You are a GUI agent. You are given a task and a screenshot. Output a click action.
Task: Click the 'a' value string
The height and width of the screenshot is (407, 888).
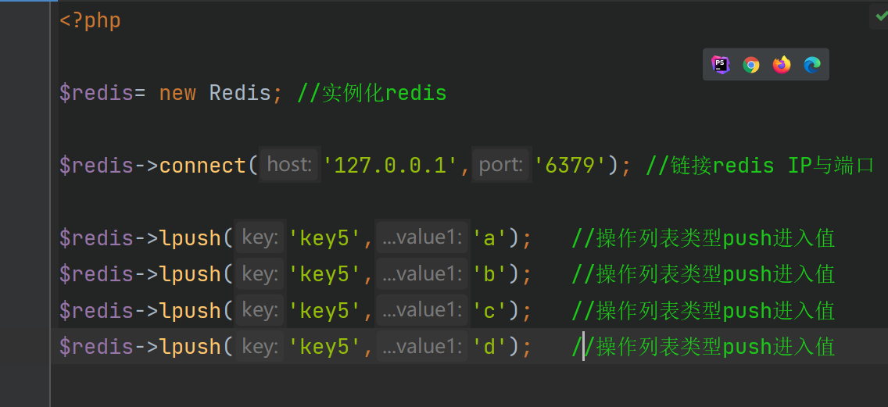(x=490, y=238)
